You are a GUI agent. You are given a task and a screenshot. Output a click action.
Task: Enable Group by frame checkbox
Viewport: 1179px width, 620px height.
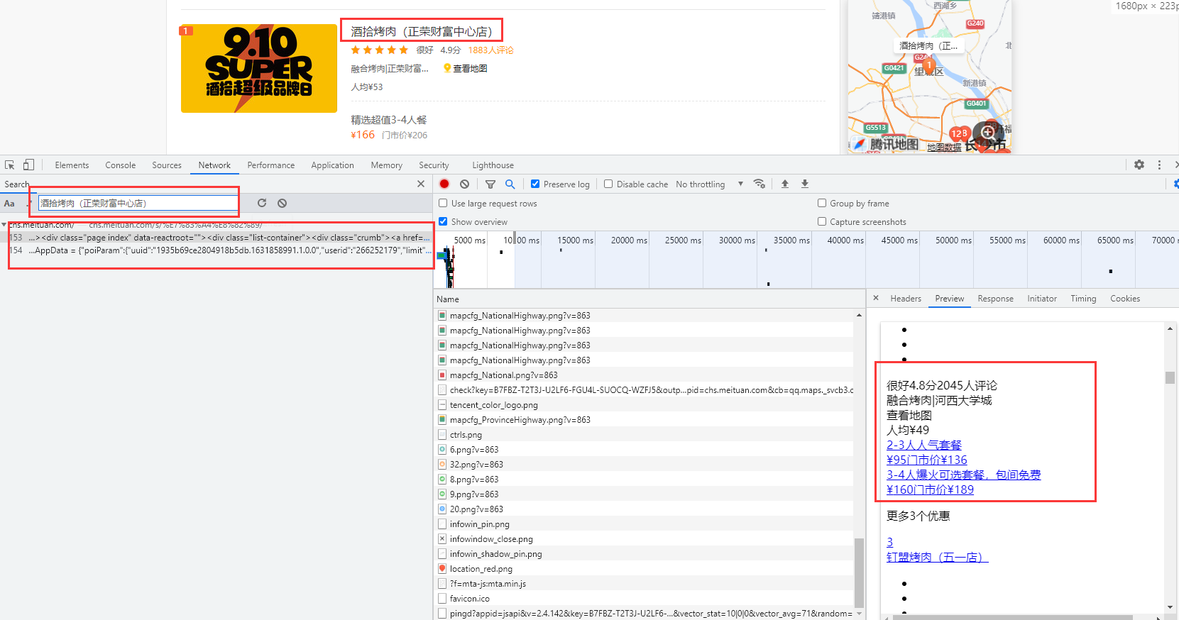point(822,203)
